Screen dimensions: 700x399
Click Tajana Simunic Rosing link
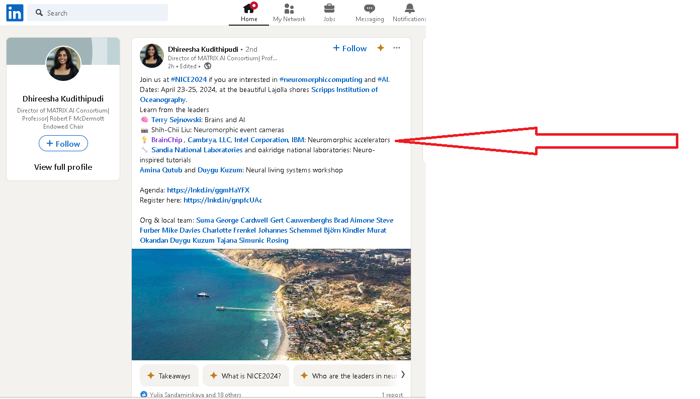click(x=252, y=240)
